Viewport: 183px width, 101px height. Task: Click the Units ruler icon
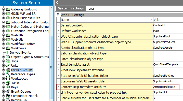pyautogui.click(x=8, y=65)
